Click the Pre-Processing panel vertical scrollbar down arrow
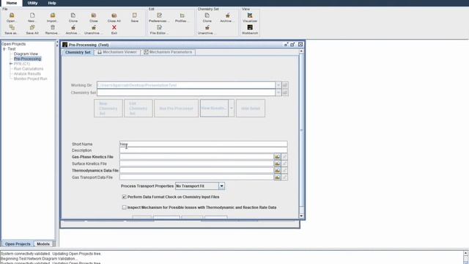Screen dimensions: 469x264 tap(301, 216)
